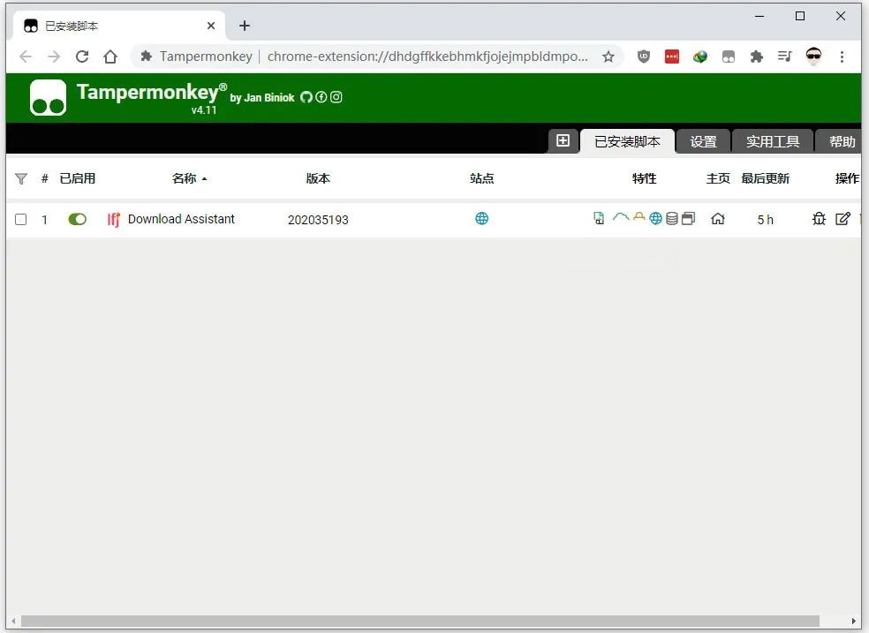
Task: Click the horizontal scrollbar at the bottom
Action: pyautogui.click(x=420, y=621)
